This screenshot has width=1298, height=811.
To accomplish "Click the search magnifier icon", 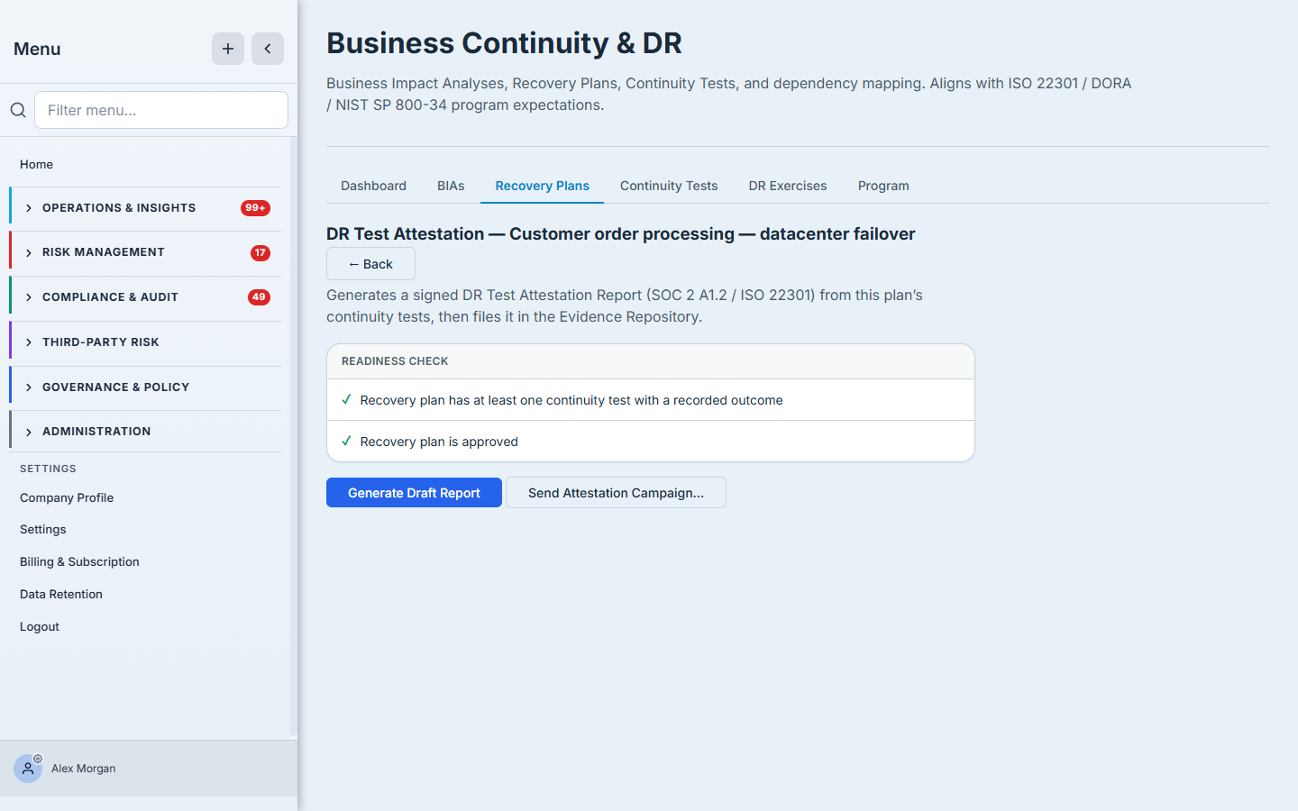I will pos(18,110).
